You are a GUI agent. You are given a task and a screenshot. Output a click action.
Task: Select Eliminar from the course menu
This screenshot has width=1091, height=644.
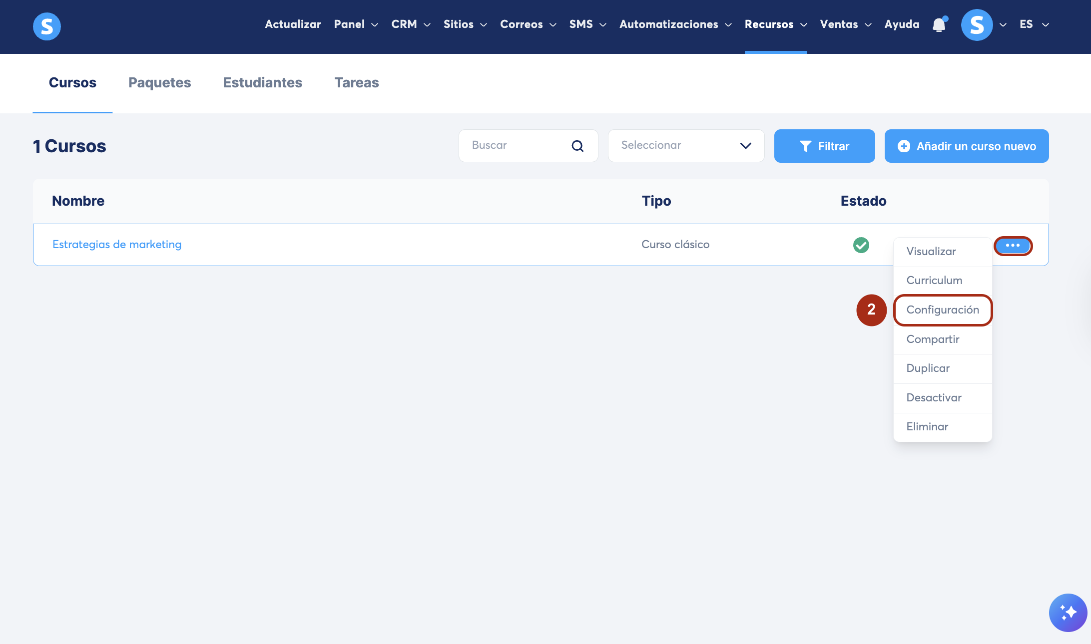(927, 427)
